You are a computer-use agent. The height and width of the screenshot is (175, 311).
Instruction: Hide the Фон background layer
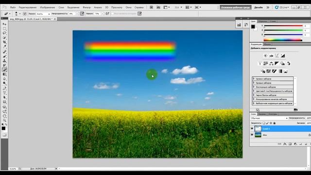[x=252, y=135]
